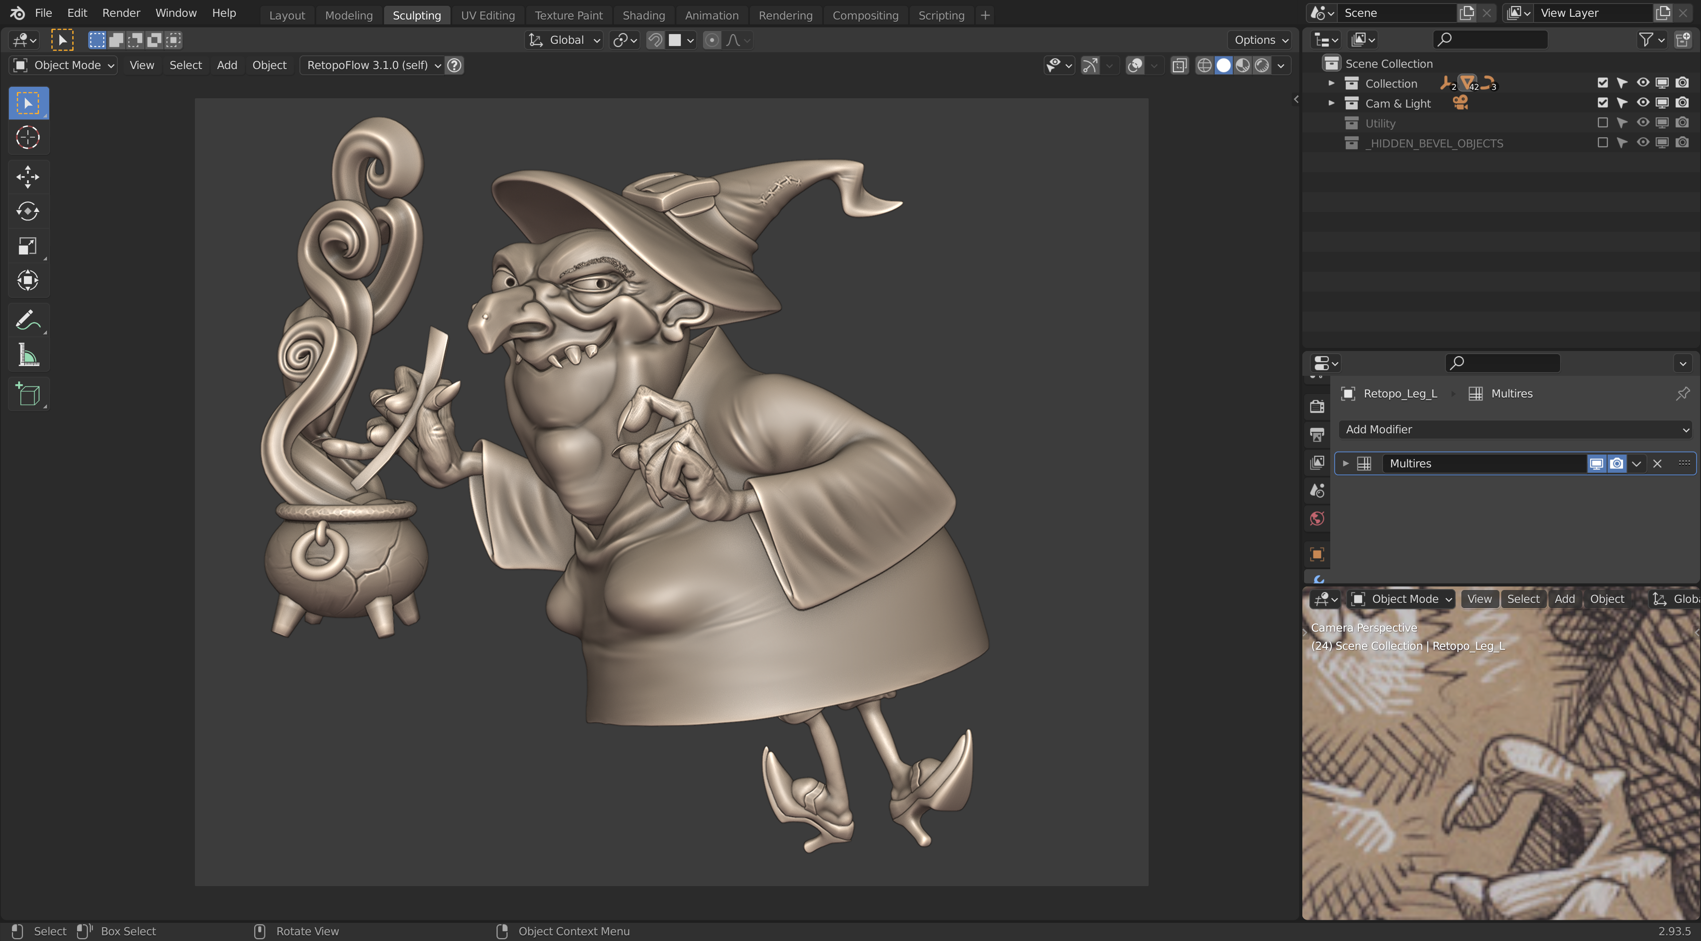1701x941 pixels.
Task: Switch to wireframe viewport shading
Action: coord(1204,65)
